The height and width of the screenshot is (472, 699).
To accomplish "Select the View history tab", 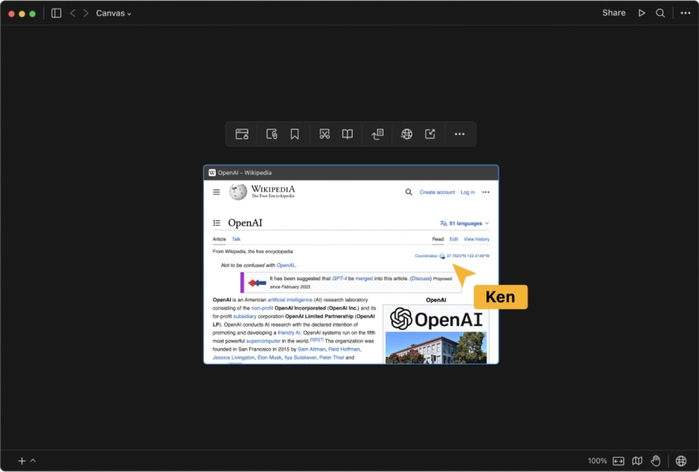I will click(x=476, y=239).
